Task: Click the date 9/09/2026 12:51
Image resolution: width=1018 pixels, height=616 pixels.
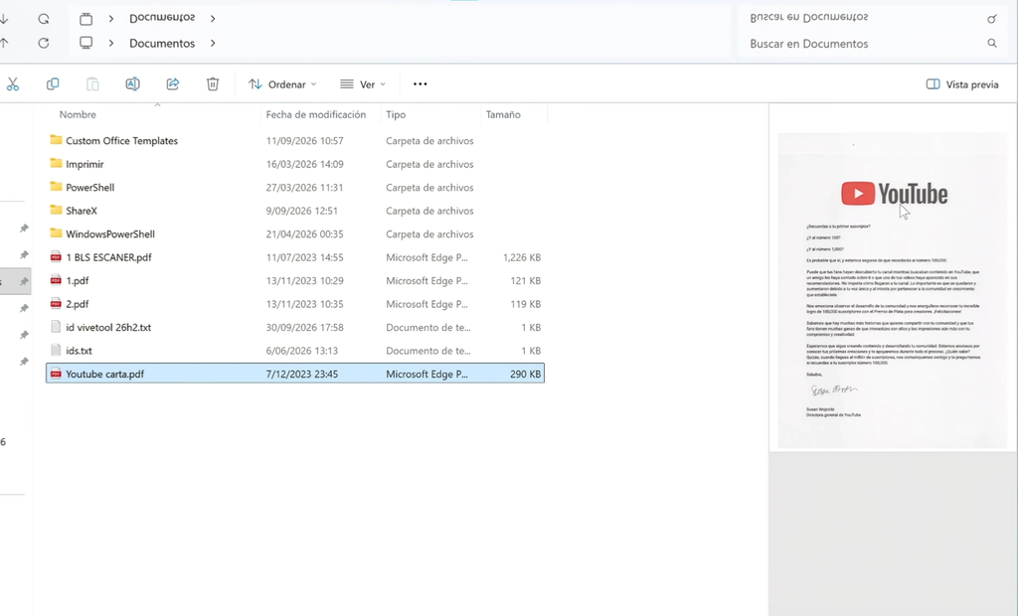Action: click(302, 211)
